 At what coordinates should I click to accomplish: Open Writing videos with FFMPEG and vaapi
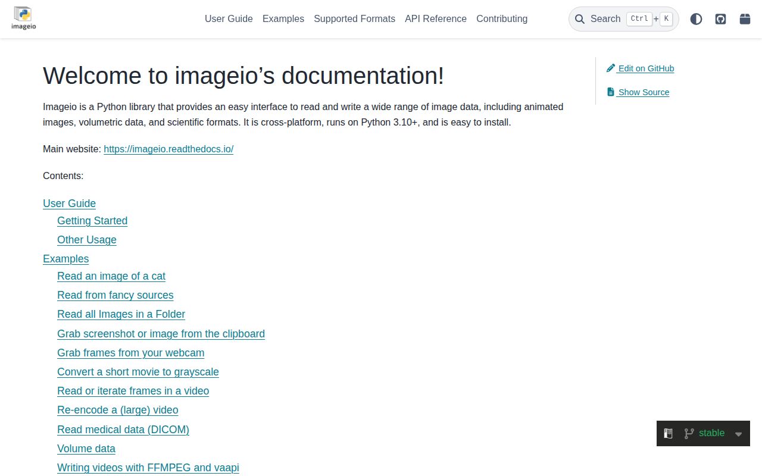tap(148, 468)
